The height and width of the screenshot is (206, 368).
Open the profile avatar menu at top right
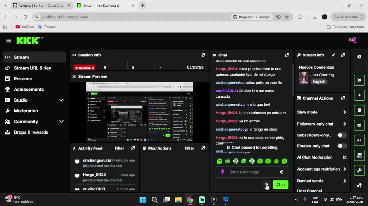(352, 40)
